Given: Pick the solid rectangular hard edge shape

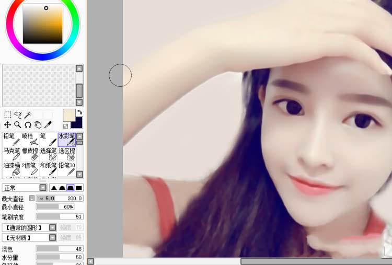Looking at the screenshot, I should tap(79, 188).
